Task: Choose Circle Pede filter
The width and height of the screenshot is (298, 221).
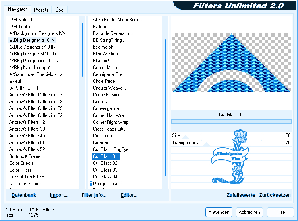Action: (x=104, y=81)
